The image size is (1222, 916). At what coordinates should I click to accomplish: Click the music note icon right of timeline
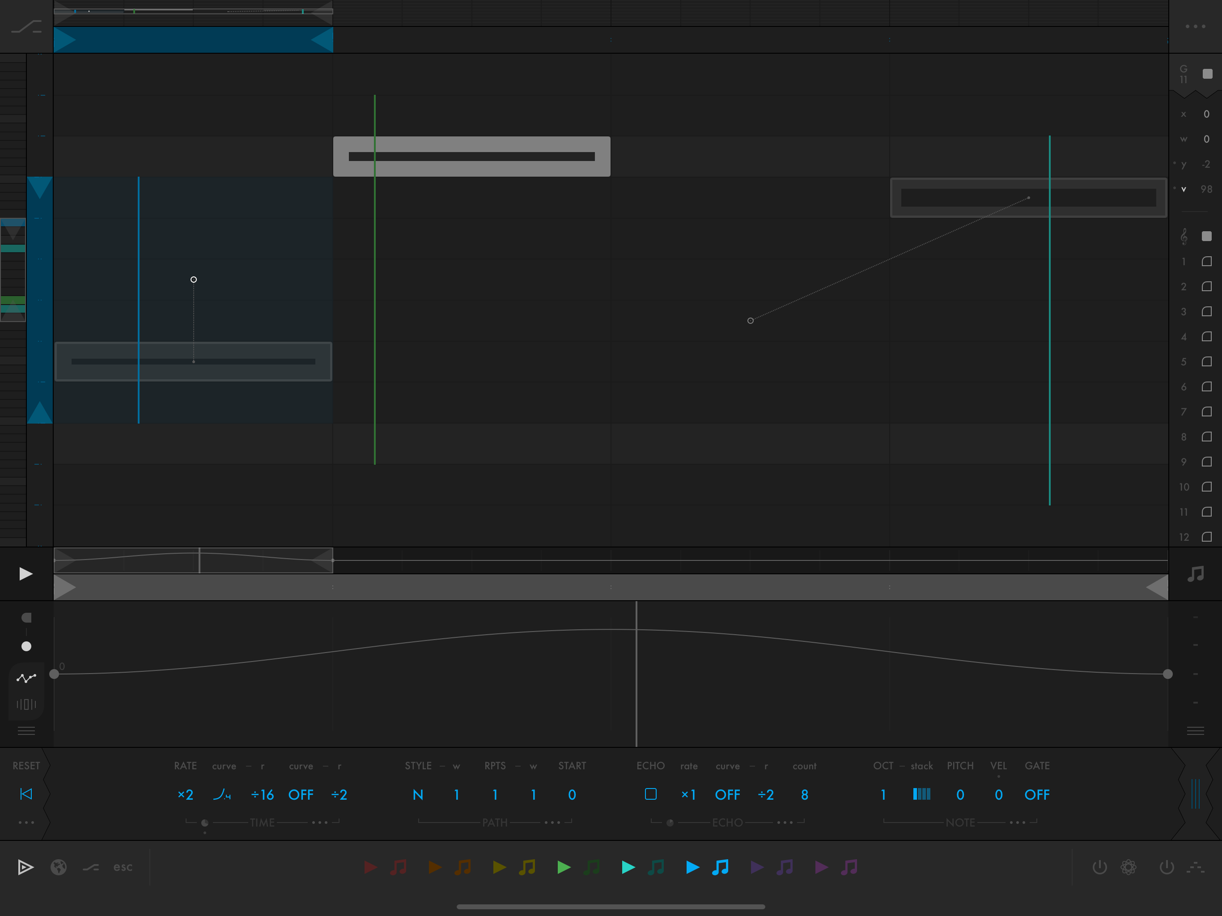click(x=1195, y=574)
